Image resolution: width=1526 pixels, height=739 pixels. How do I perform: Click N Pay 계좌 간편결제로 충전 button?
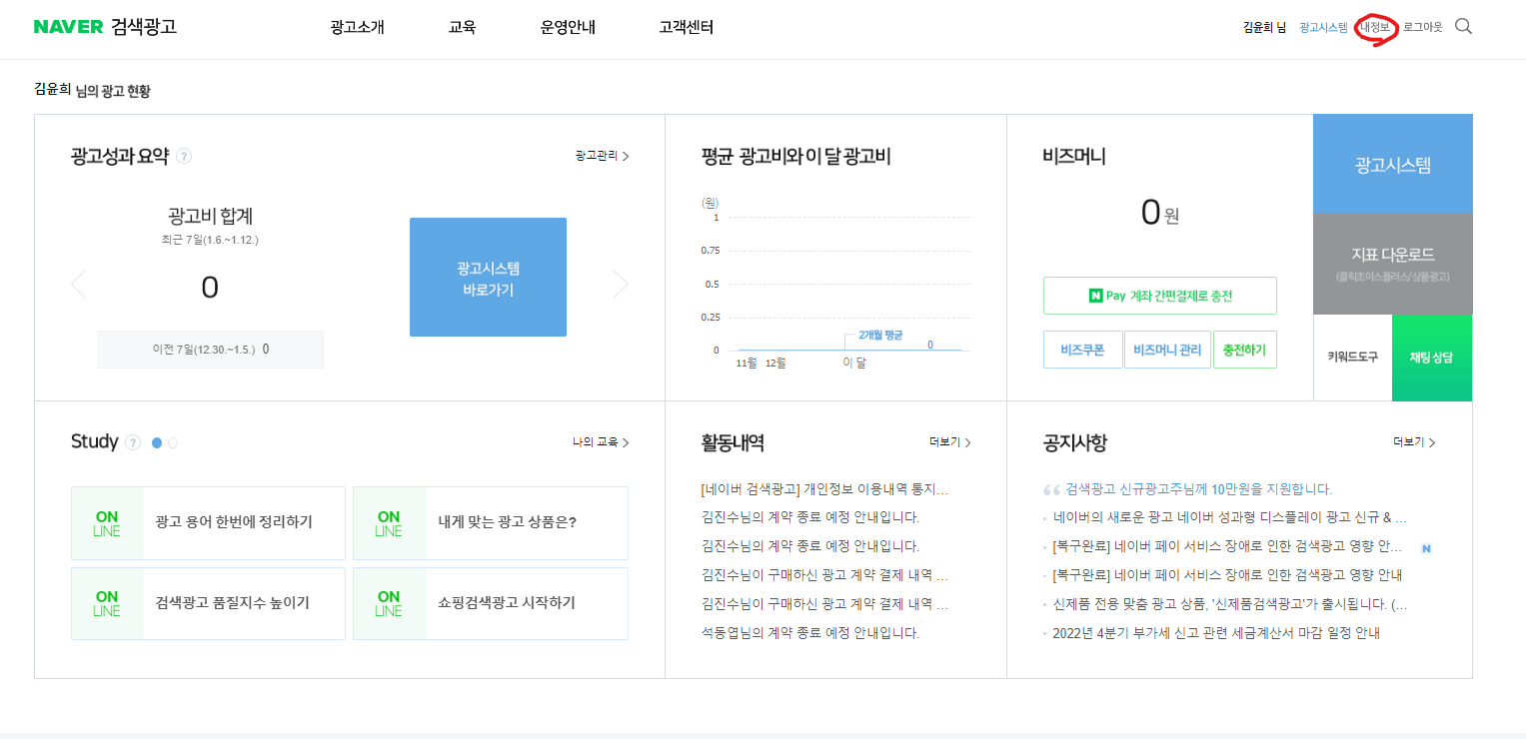tap(1160, 296)
